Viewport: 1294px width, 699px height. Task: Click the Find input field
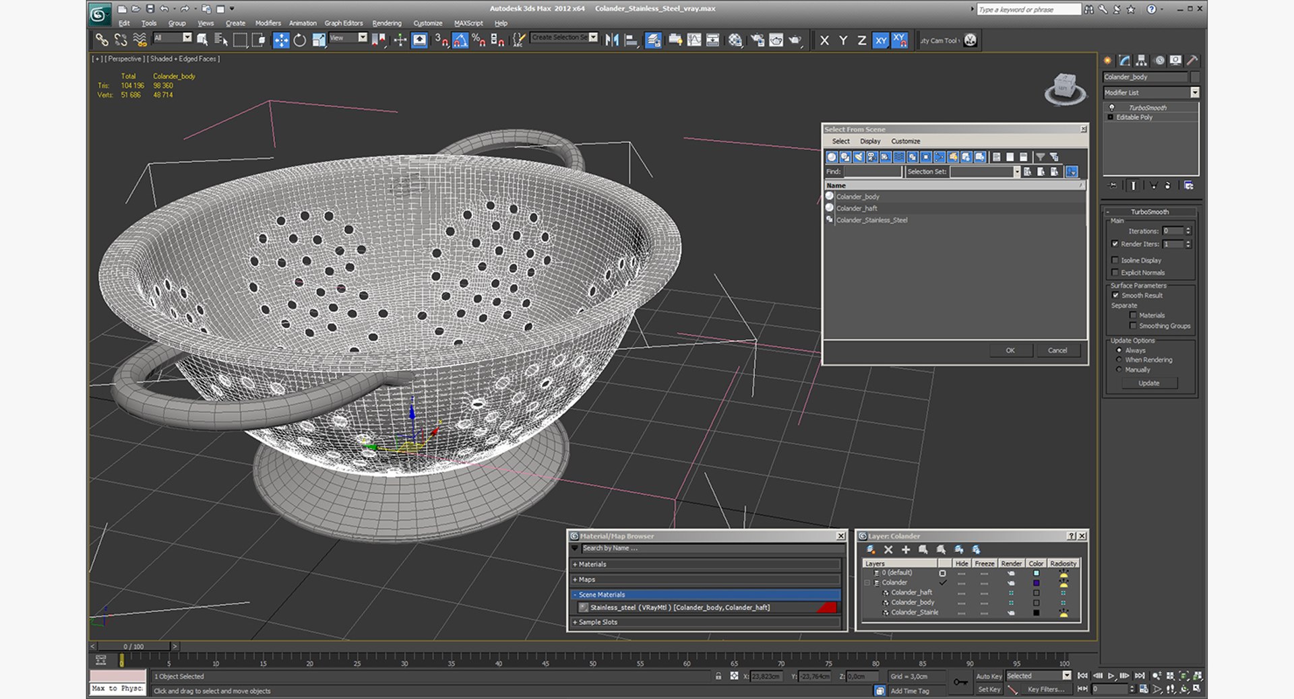click(x=873, y=172)
